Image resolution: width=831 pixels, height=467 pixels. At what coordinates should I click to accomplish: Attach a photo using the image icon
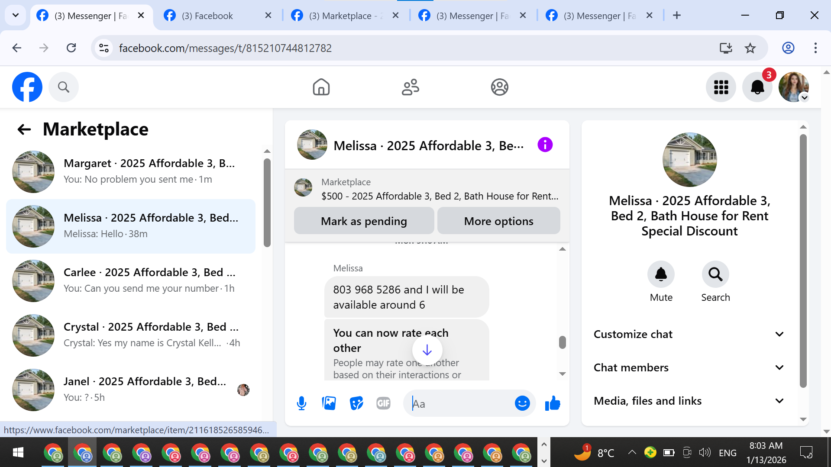point(329,403)
